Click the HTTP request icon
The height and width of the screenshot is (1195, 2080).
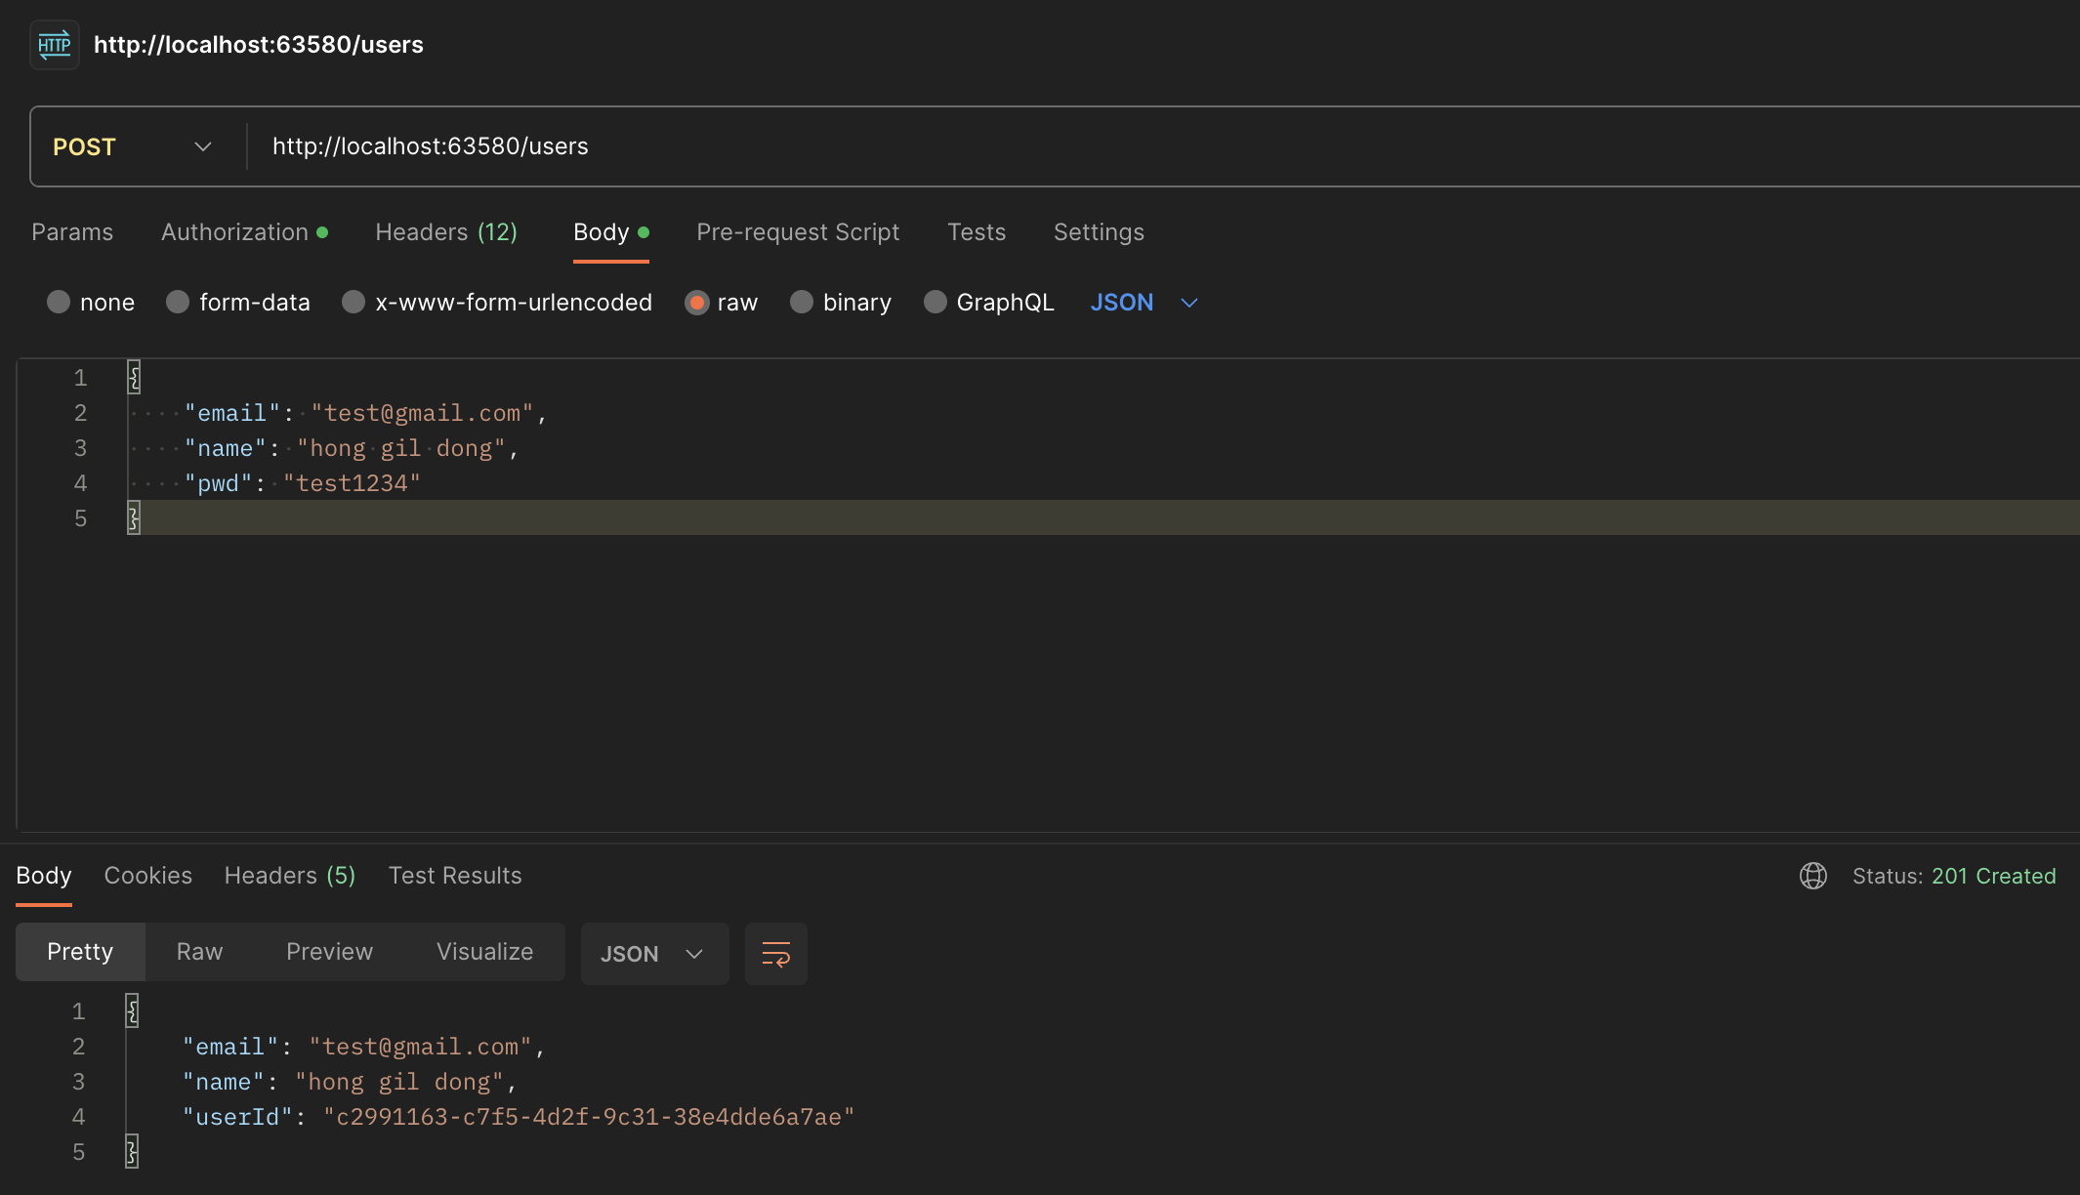click(x=54, y=45)
